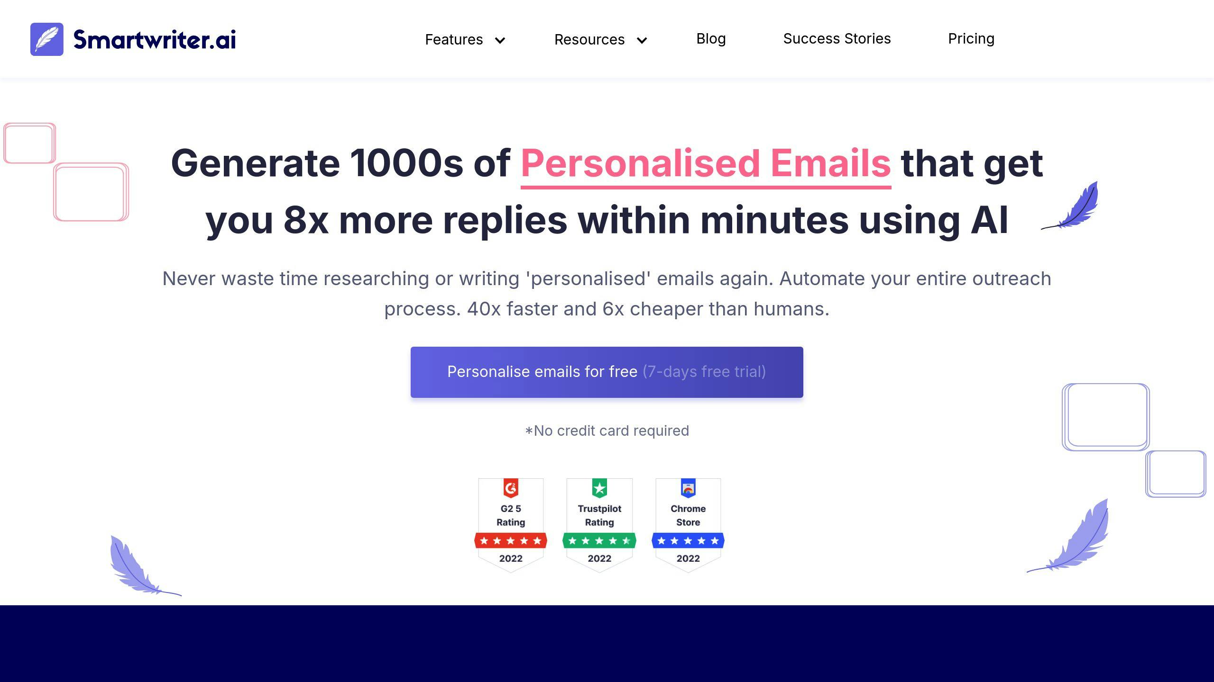Expand the Resources dropdown menu
The height and width of the screenshot is (682, 1214).
pyautogui.click(x=600, y=38)
